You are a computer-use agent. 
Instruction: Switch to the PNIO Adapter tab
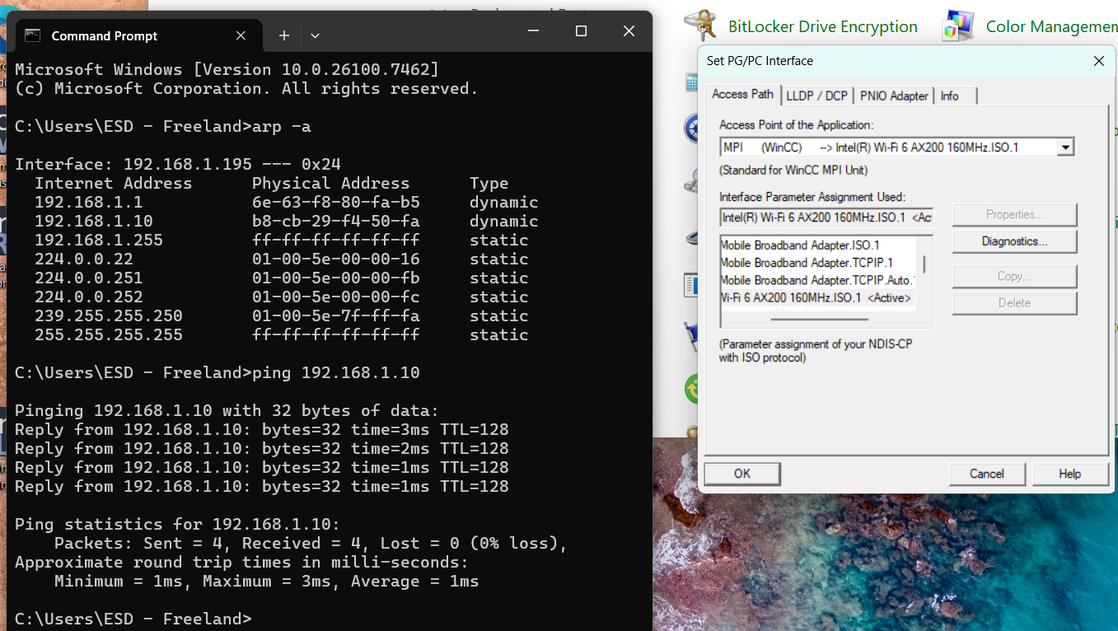click(x=894, y=96)
